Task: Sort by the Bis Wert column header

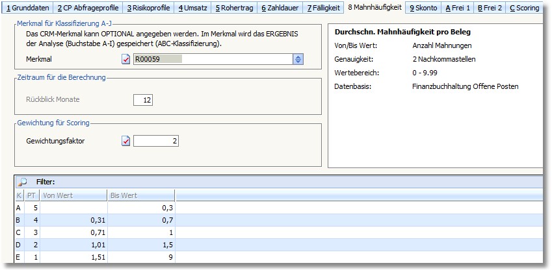Action: (x=141, y=195)
